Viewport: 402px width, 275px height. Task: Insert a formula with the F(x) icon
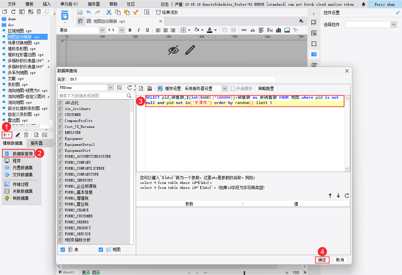[x=270, y=30]
